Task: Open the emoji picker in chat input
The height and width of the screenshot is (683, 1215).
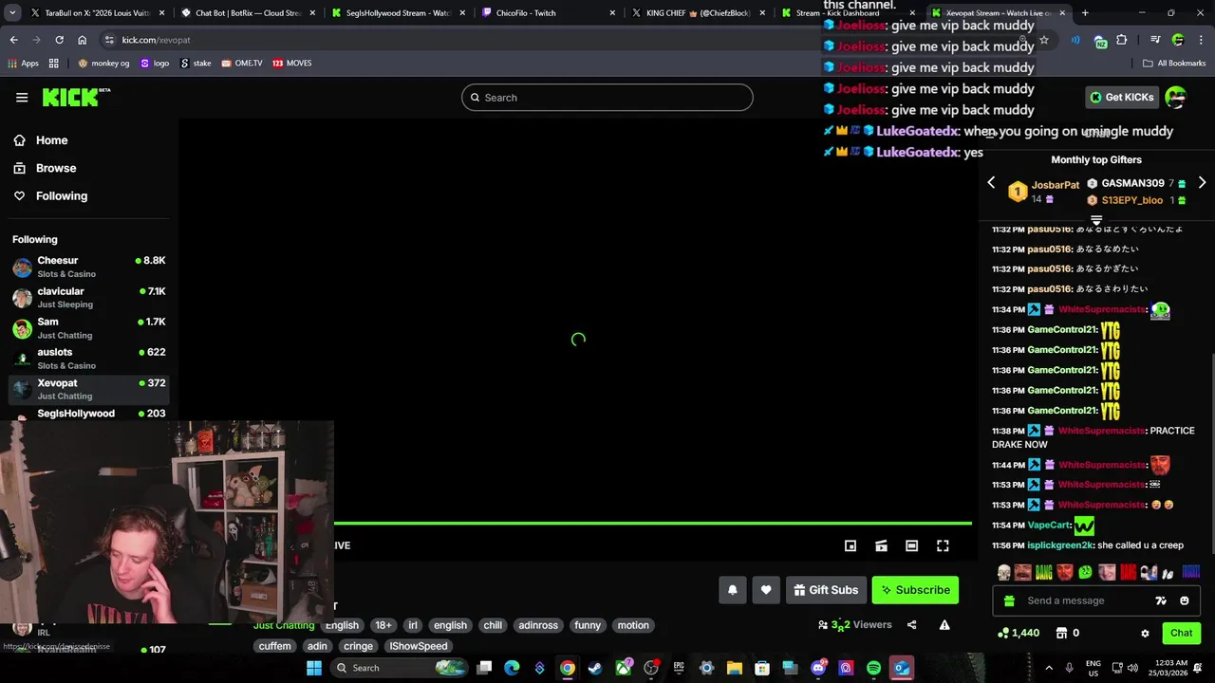Action: pyautogui.click(x=1184, y=600)
